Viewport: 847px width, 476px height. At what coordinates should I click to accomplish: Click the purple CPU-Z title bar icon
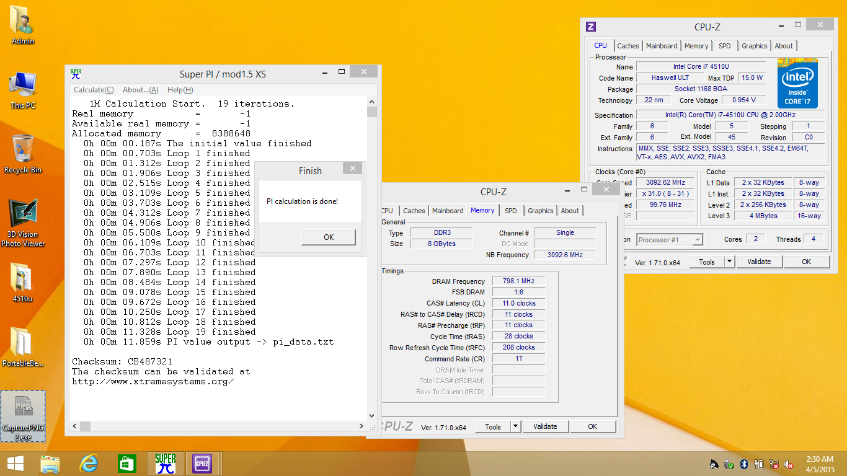[x=591, y=27]
